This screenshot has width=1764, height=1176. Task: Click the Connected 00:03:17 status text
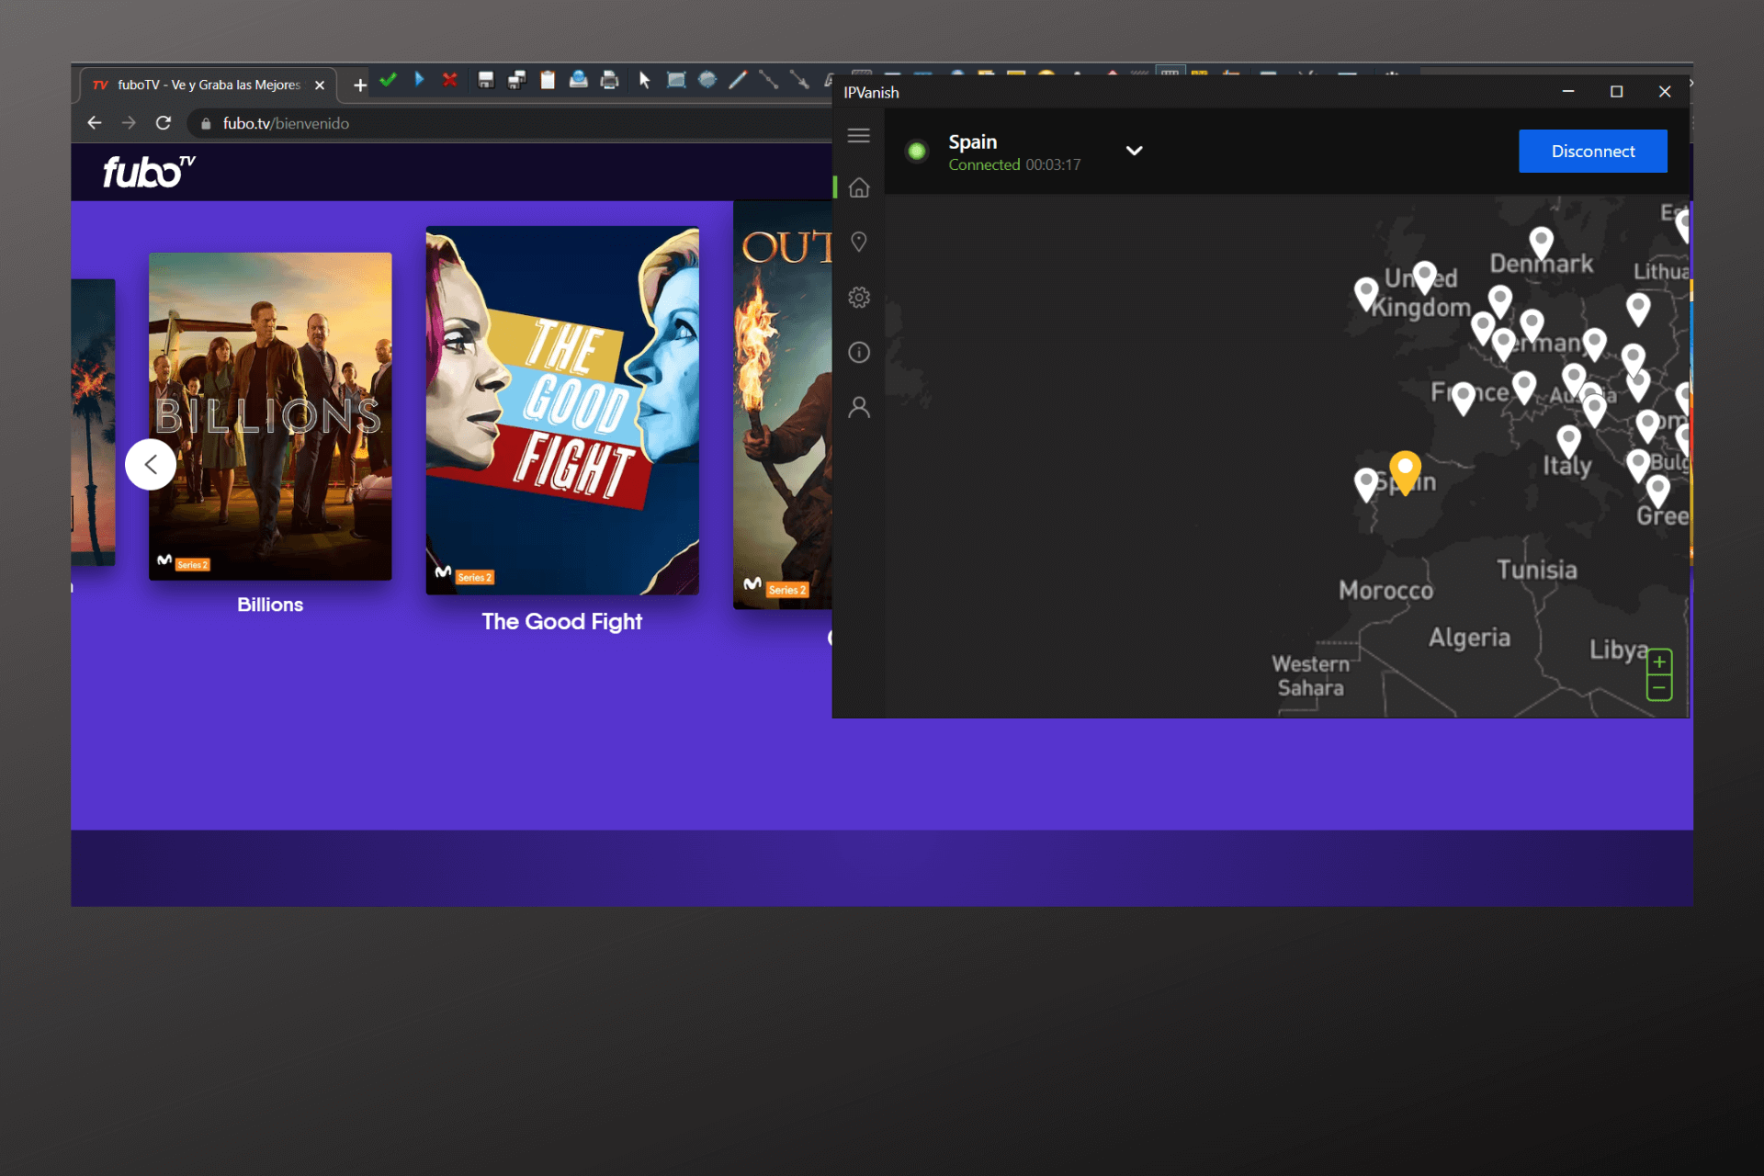(x=1014, y=164)
